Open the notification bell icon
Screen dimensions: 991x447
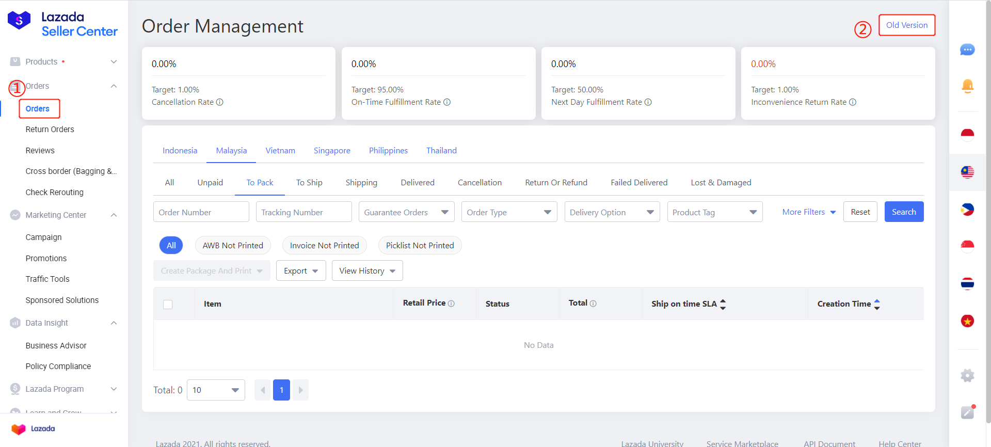point(967,86)
